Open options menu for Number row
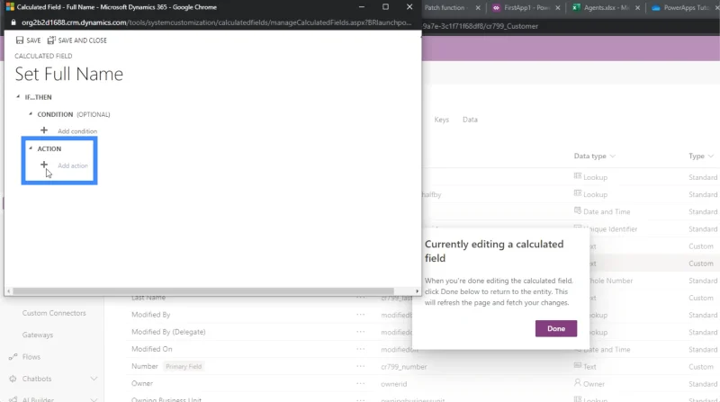This screenshot has height=402, width=720. click(361, 366)
